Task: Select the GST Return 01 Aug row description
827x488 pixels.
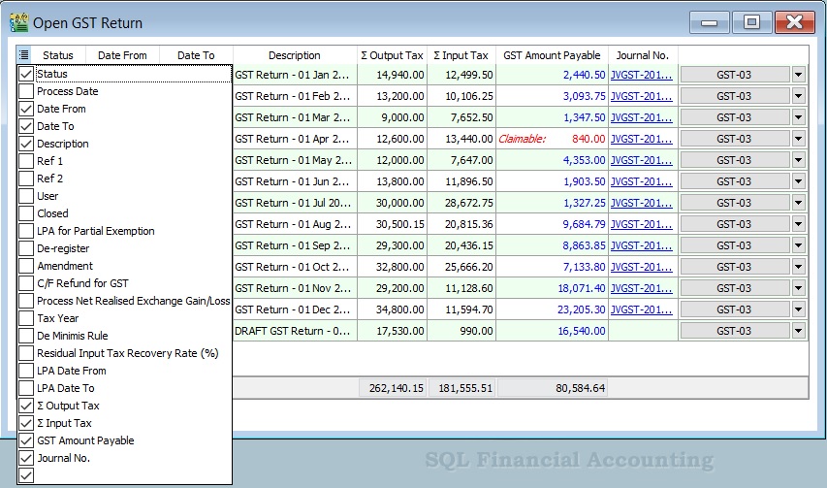Action: click(x=295, y=224)
